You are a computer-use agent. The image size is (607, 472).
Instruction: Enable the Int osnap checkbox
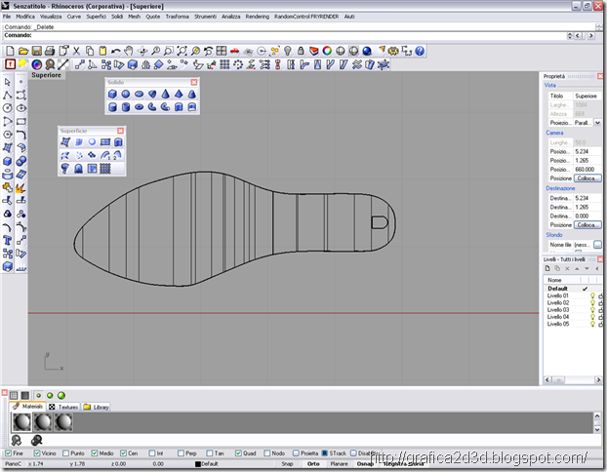click(152, 453)
